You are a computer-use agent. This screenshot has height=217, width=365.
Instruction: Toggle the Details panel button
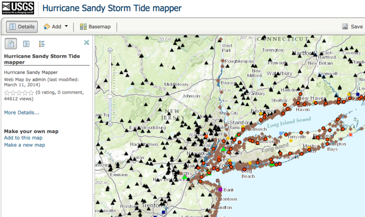tap(22, 27)
